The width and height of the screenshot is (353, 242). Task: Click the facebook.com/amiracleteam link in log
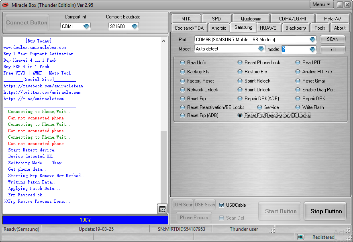click(43, 86)
